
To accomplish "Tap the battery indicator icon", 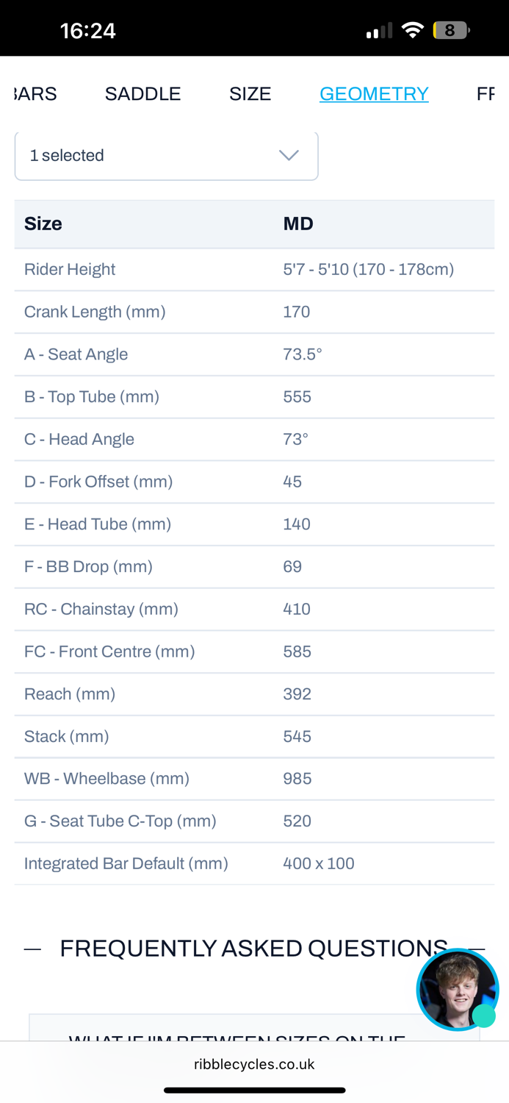I will [x=451, y=31].
